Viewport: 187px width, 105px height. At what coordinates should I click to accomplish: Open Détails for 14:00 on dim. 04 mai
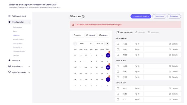(173, 44)
